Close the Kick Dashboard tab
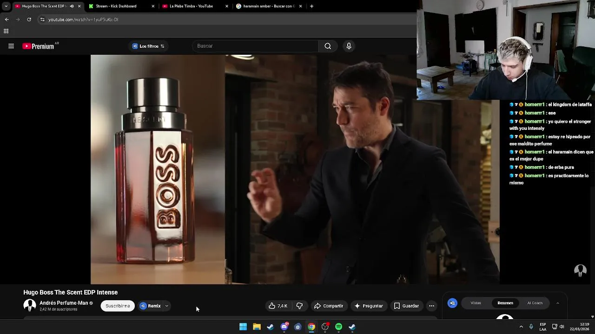Screen dimensions: 595x334 (x=153, y=6)
